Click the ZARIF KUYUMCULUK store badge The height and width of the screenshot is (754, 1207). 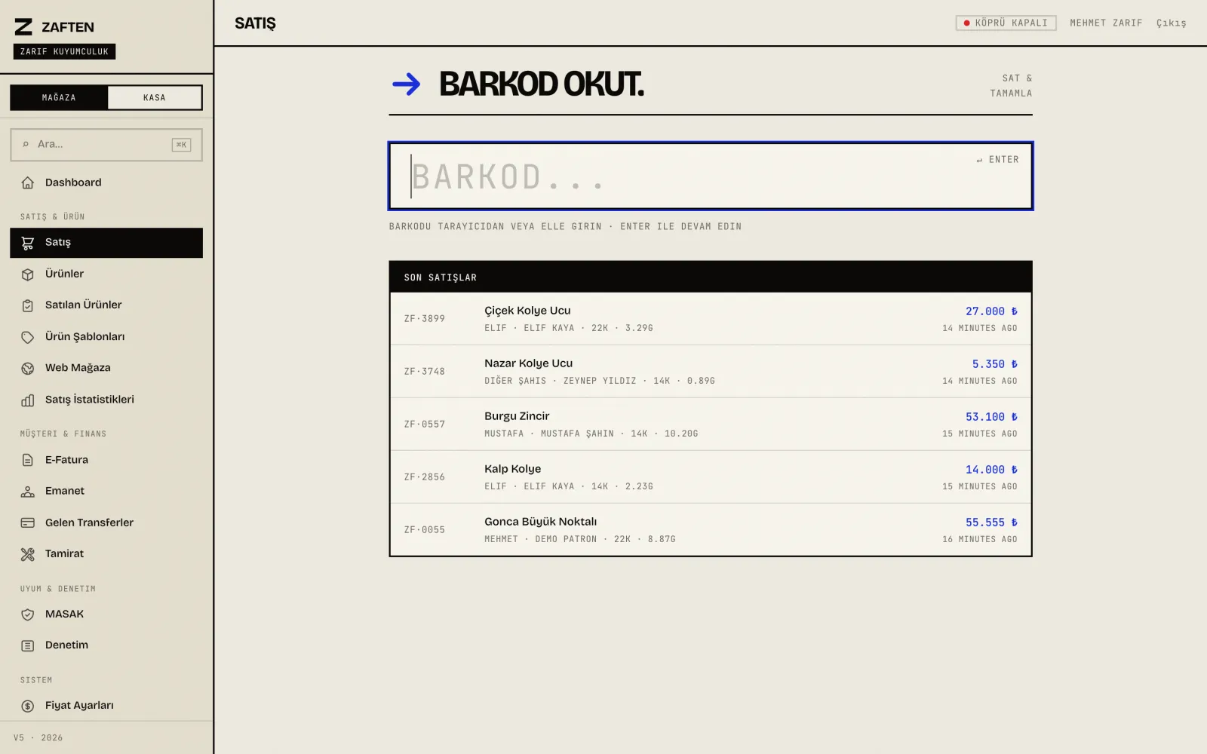click(x=64, y=51)
